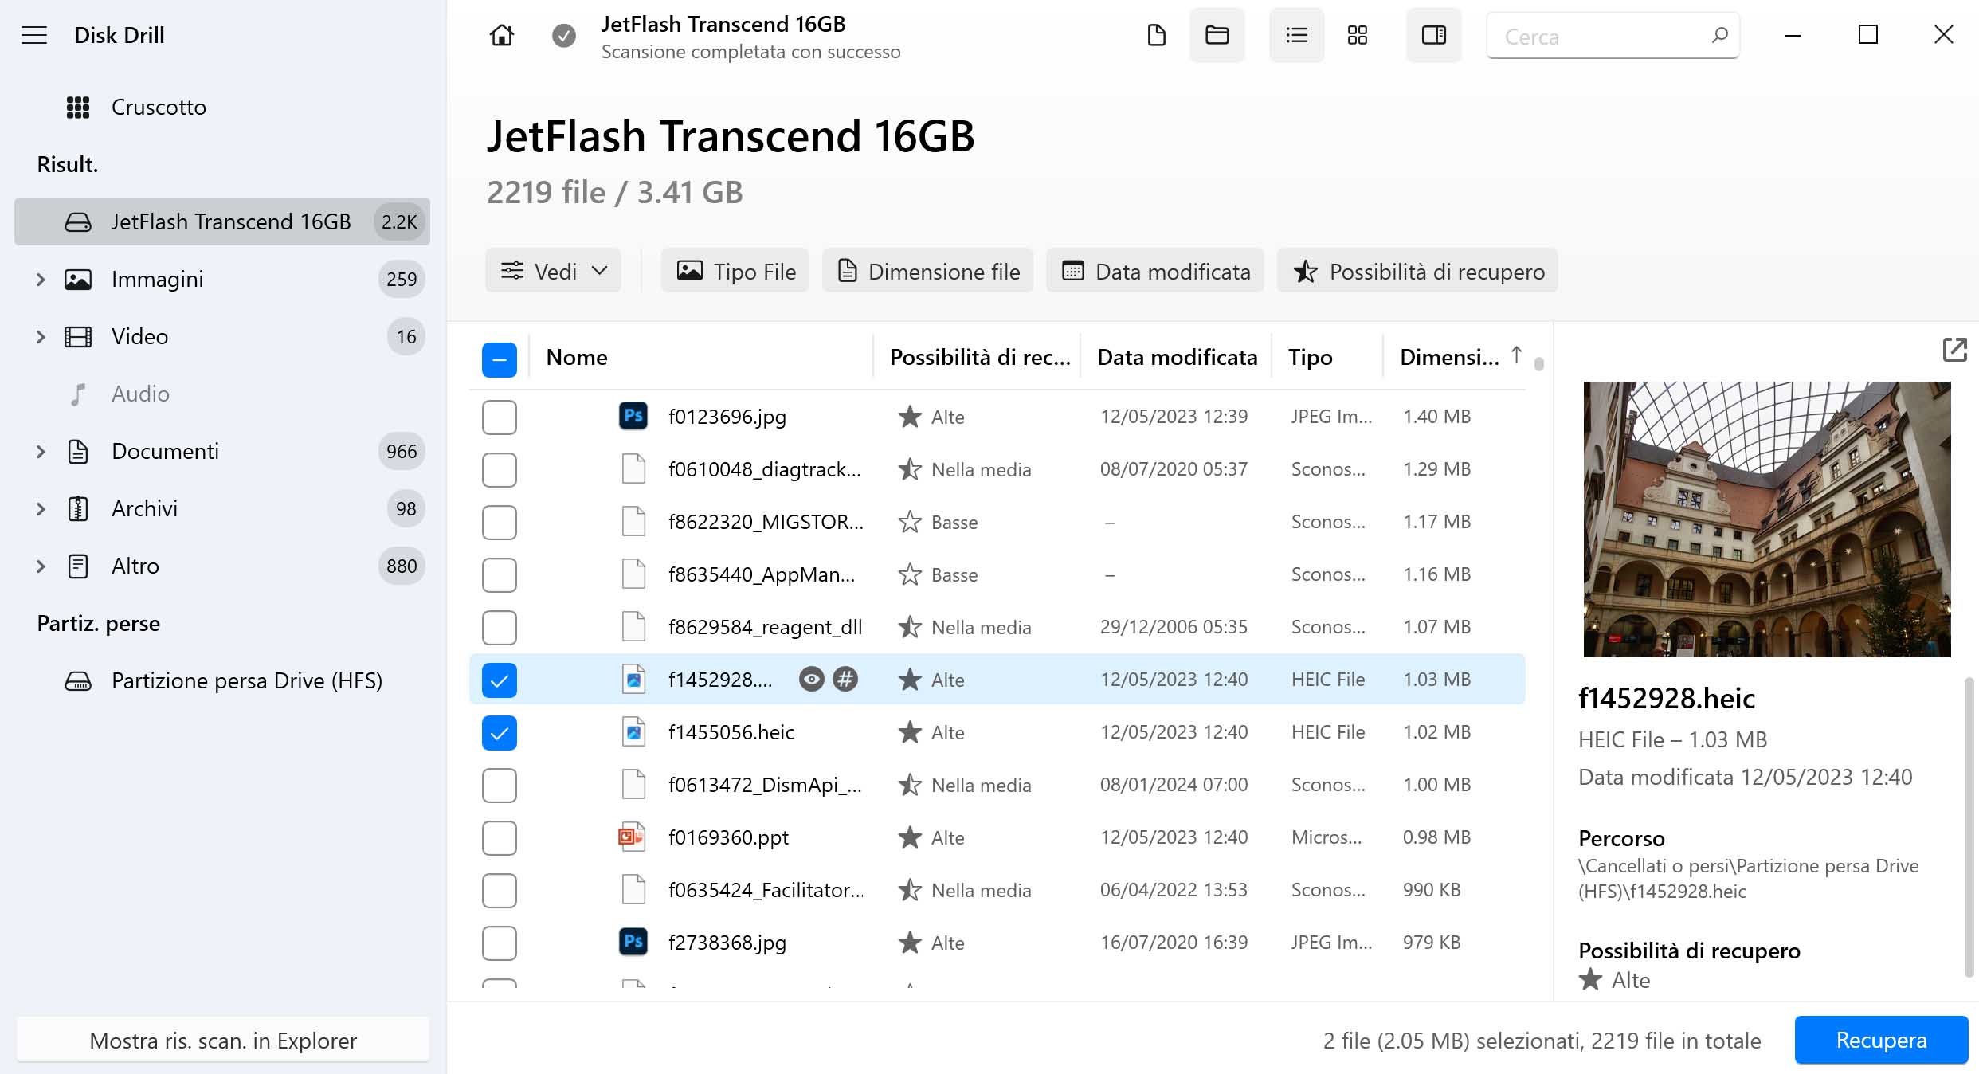Open the Data modificata filter
The image size is (1979, 1074).
click(1155, 271)
